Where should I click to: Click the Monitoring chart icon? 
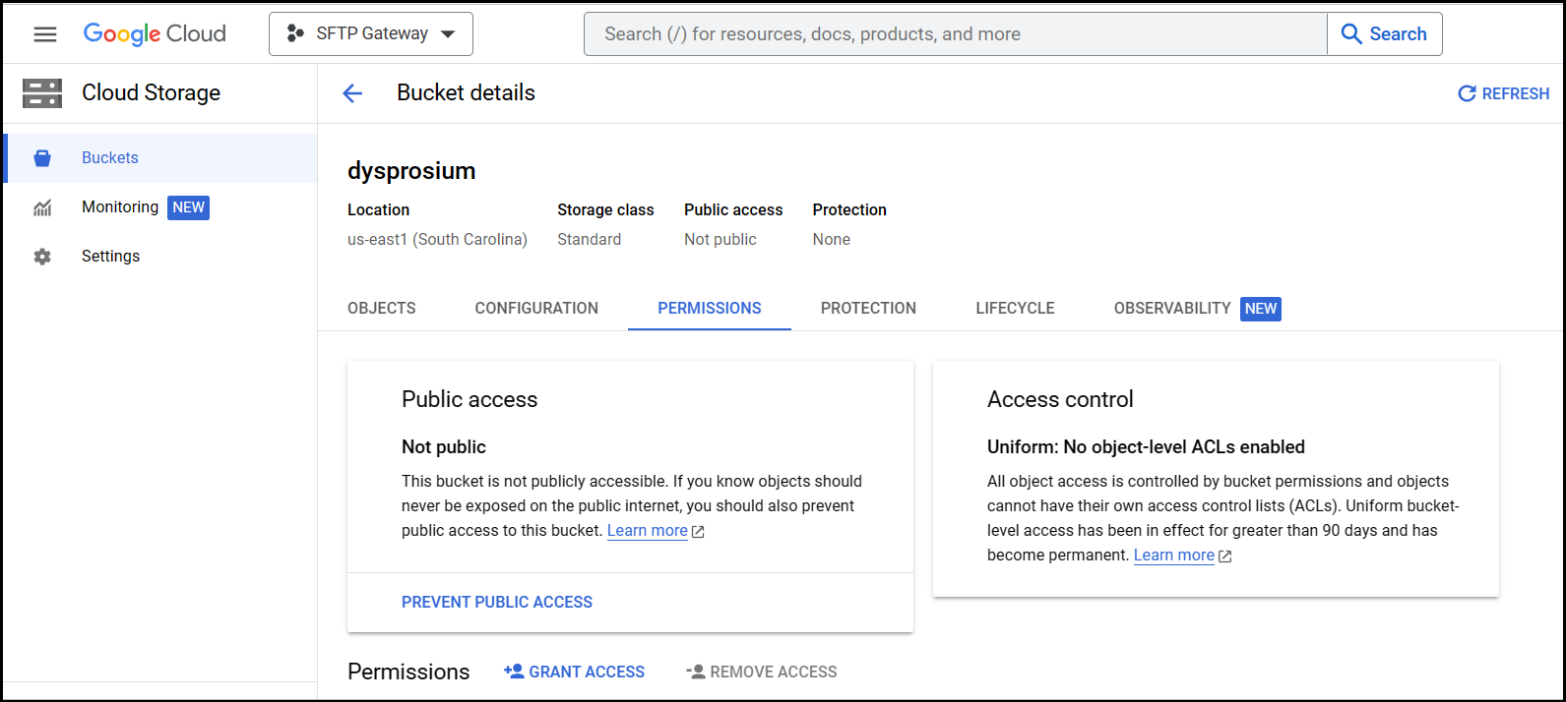pos(42,207)
